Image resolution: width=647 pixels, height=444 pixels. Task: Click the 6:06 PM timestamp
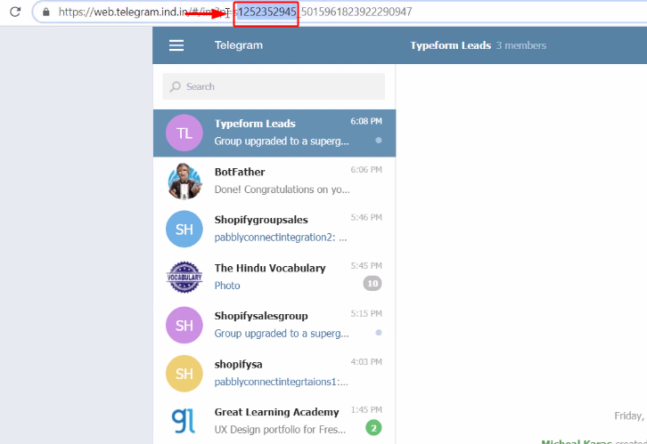coord(366,170)
